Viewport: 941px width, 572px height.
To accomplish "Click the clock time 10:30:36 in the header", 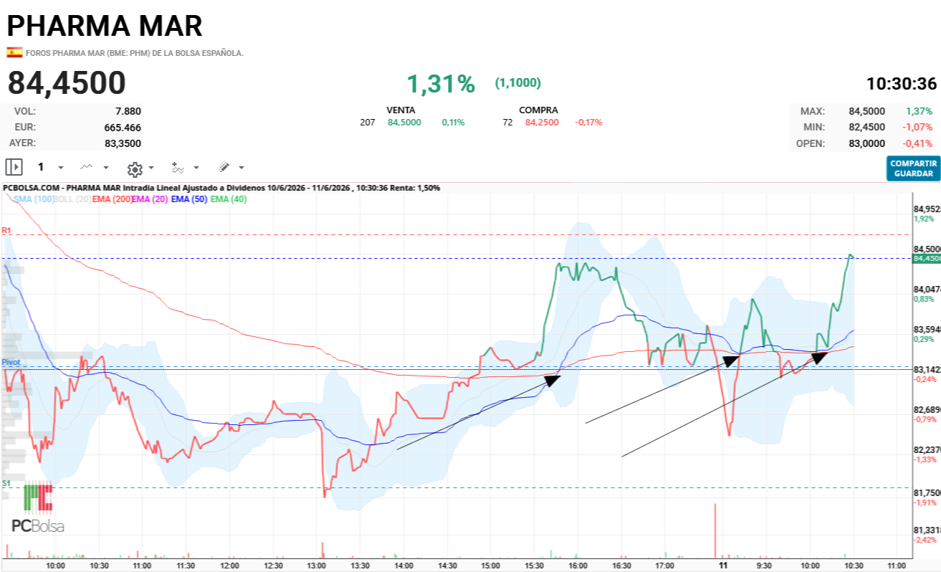I will pos(902,84).
